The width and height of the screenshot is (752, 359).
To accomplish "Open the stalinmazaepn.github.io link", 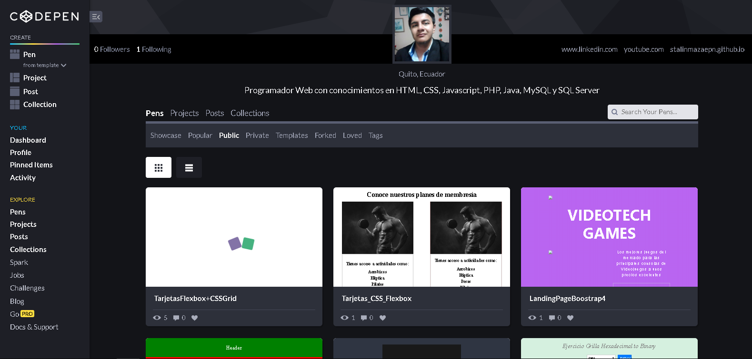I will (x=707, y=49).
